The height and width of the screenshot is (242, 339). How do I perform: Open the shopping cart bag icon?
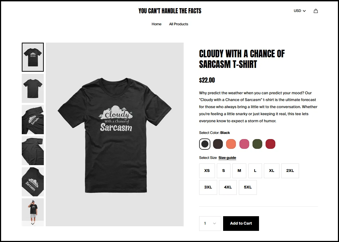[x=316, y=11]
